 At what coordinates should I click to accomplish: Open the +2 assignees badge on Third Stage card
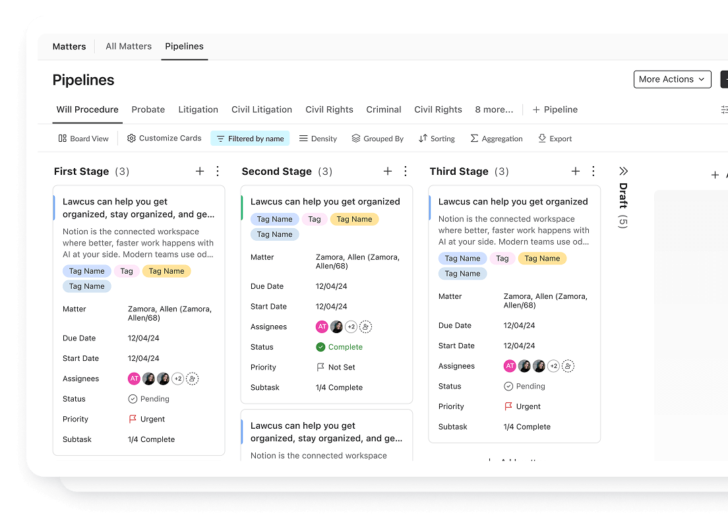pos(554,366)
